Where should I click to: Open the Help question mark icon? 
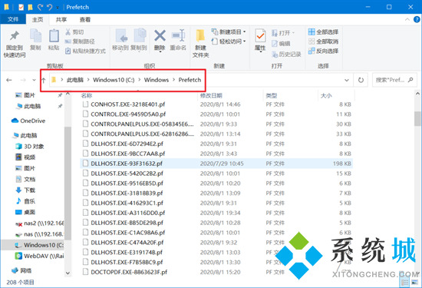coord(417,19)
